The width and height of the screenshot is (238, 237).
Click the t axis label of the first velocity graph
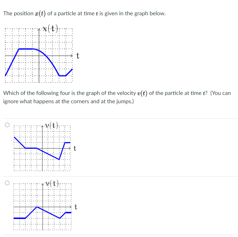74,148
